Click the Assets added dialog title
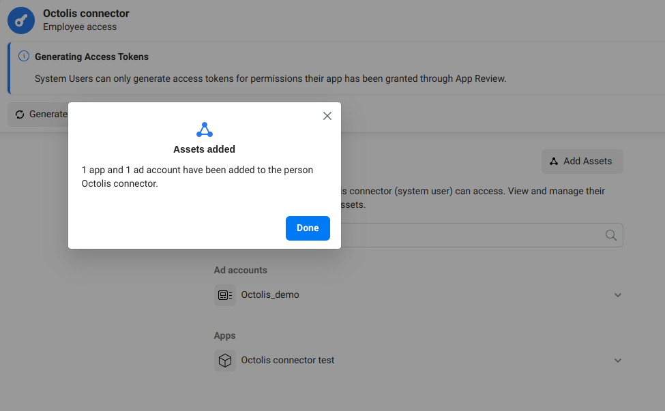This screenshot has height=411, width=665. (x=205, y=149)
